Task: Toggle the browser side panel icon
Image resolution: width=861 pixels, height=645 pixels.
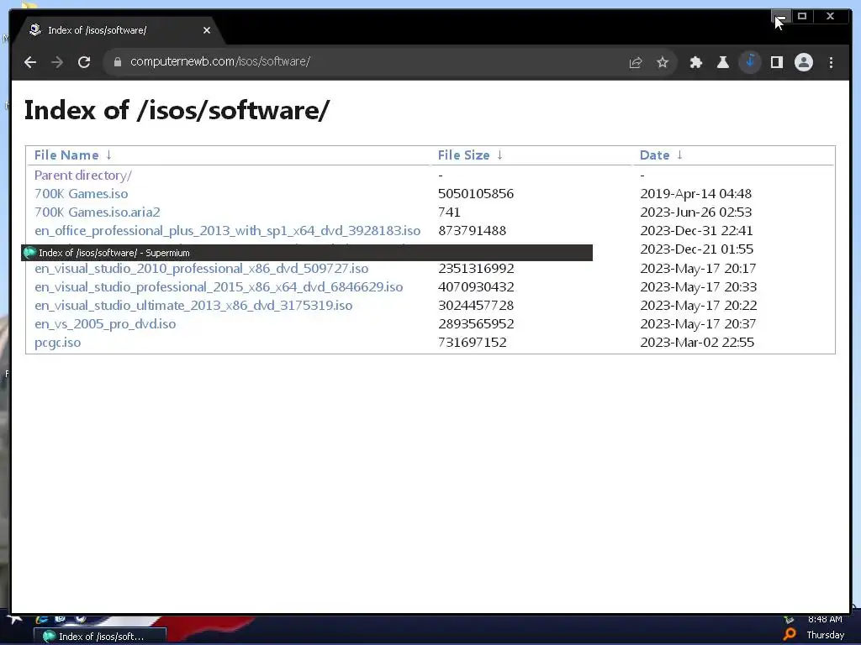Action: tap(776, 62)
